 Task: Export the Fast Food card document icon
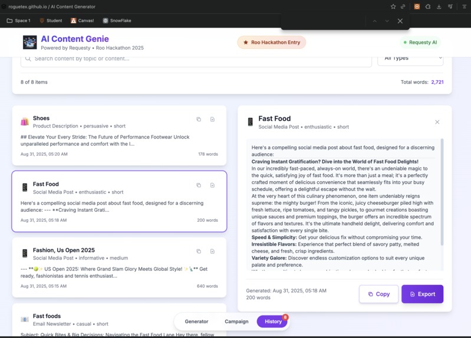[x=212, y=185]
